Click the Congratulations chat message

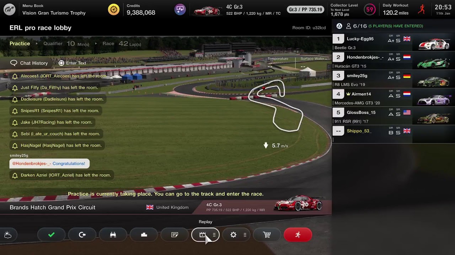tap(49, 164)
